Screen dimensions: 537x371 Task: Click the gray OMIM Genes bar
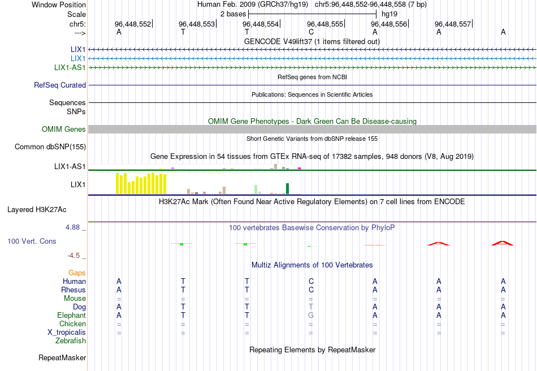[x=312, y=129]
